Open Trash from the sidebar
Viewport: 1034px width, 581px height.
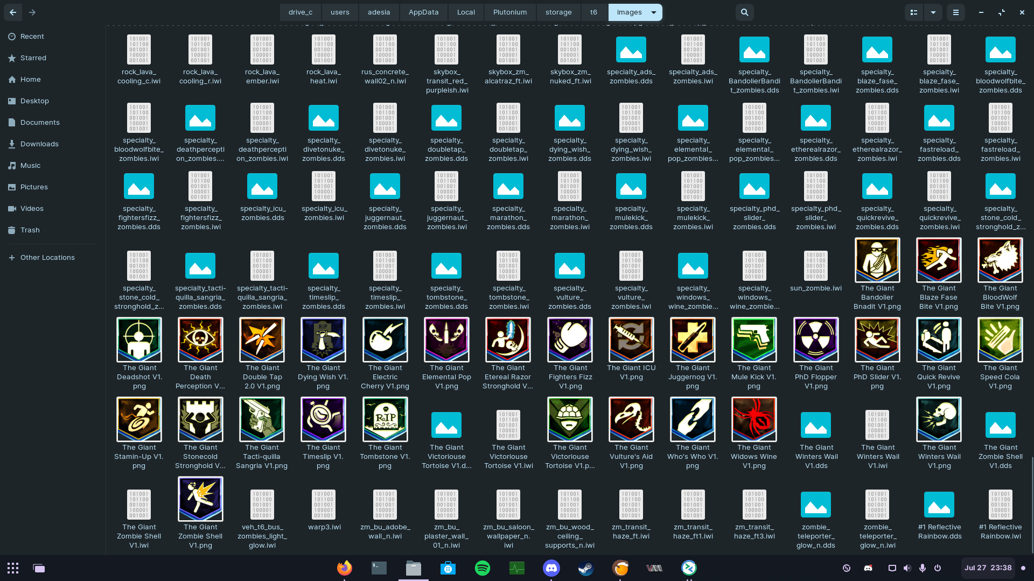pyautogui.click(x=30, y=230)
